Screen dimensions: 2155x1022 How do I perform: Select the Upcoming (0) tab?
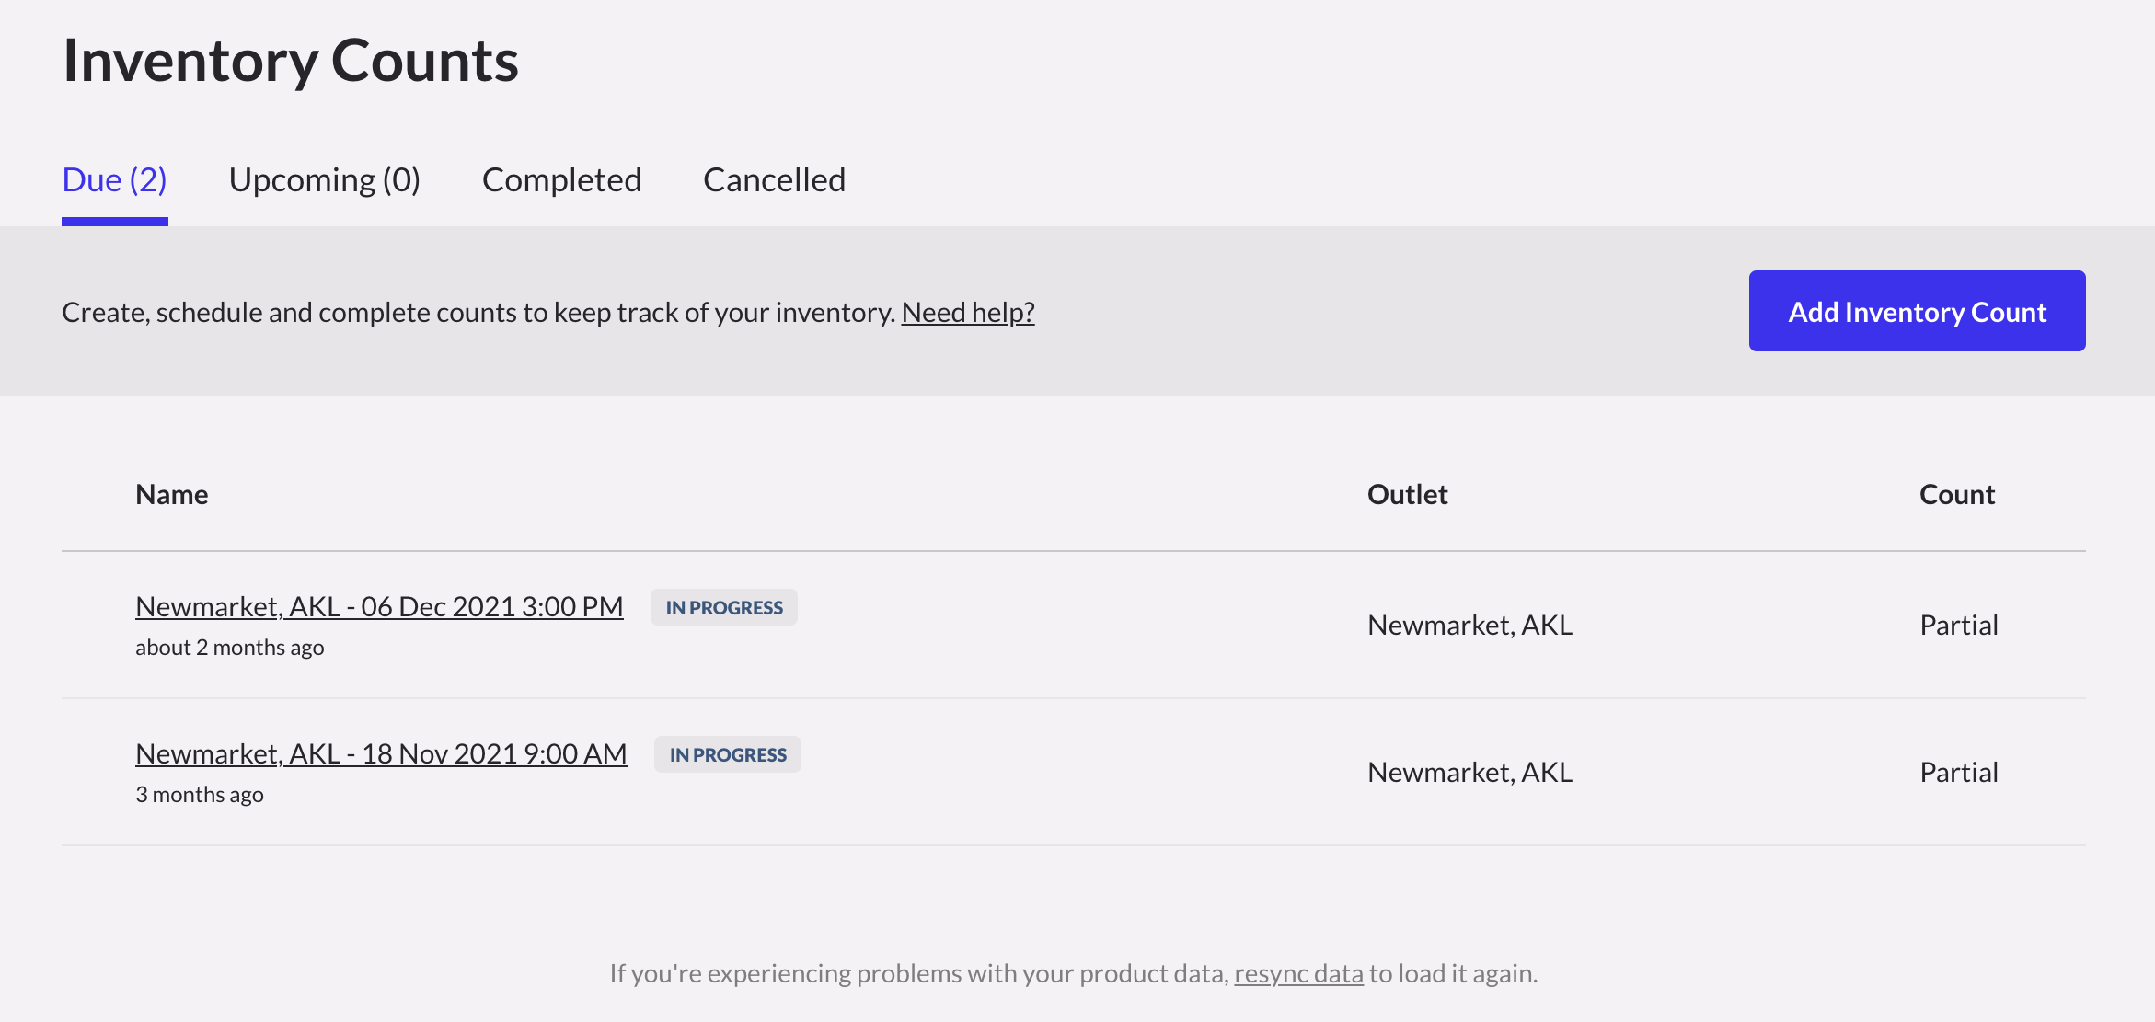point(326,180)
